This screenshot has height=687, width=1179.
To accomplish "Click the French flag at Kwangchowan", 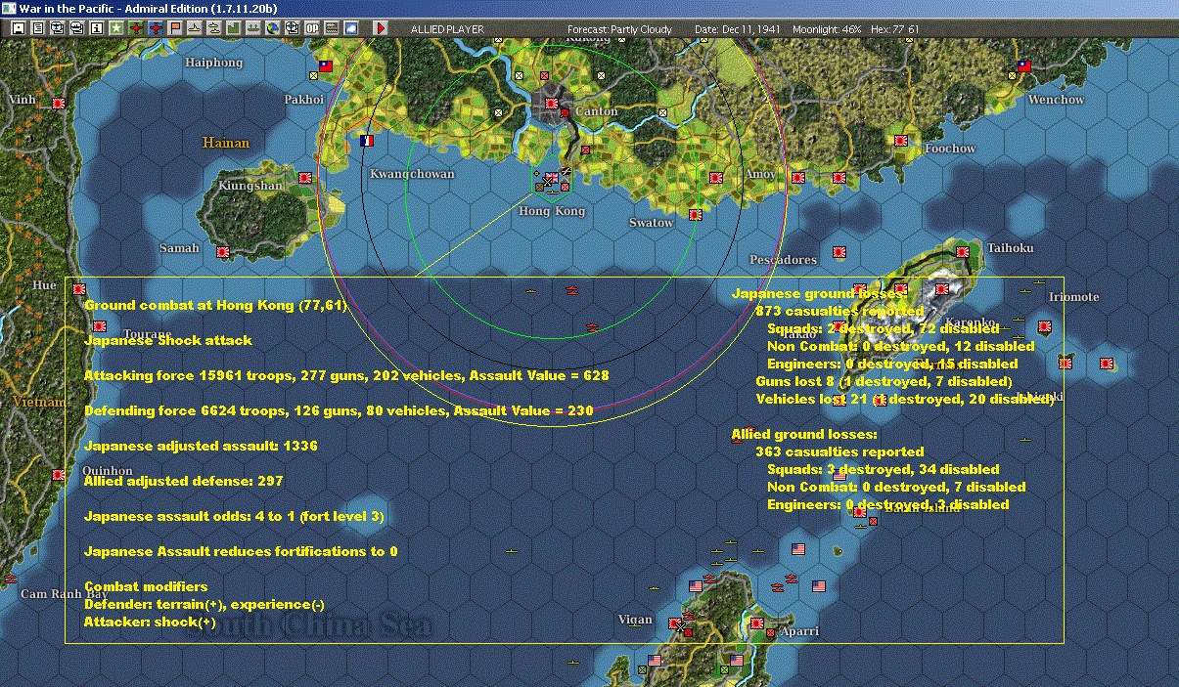I will coord(367,142).
